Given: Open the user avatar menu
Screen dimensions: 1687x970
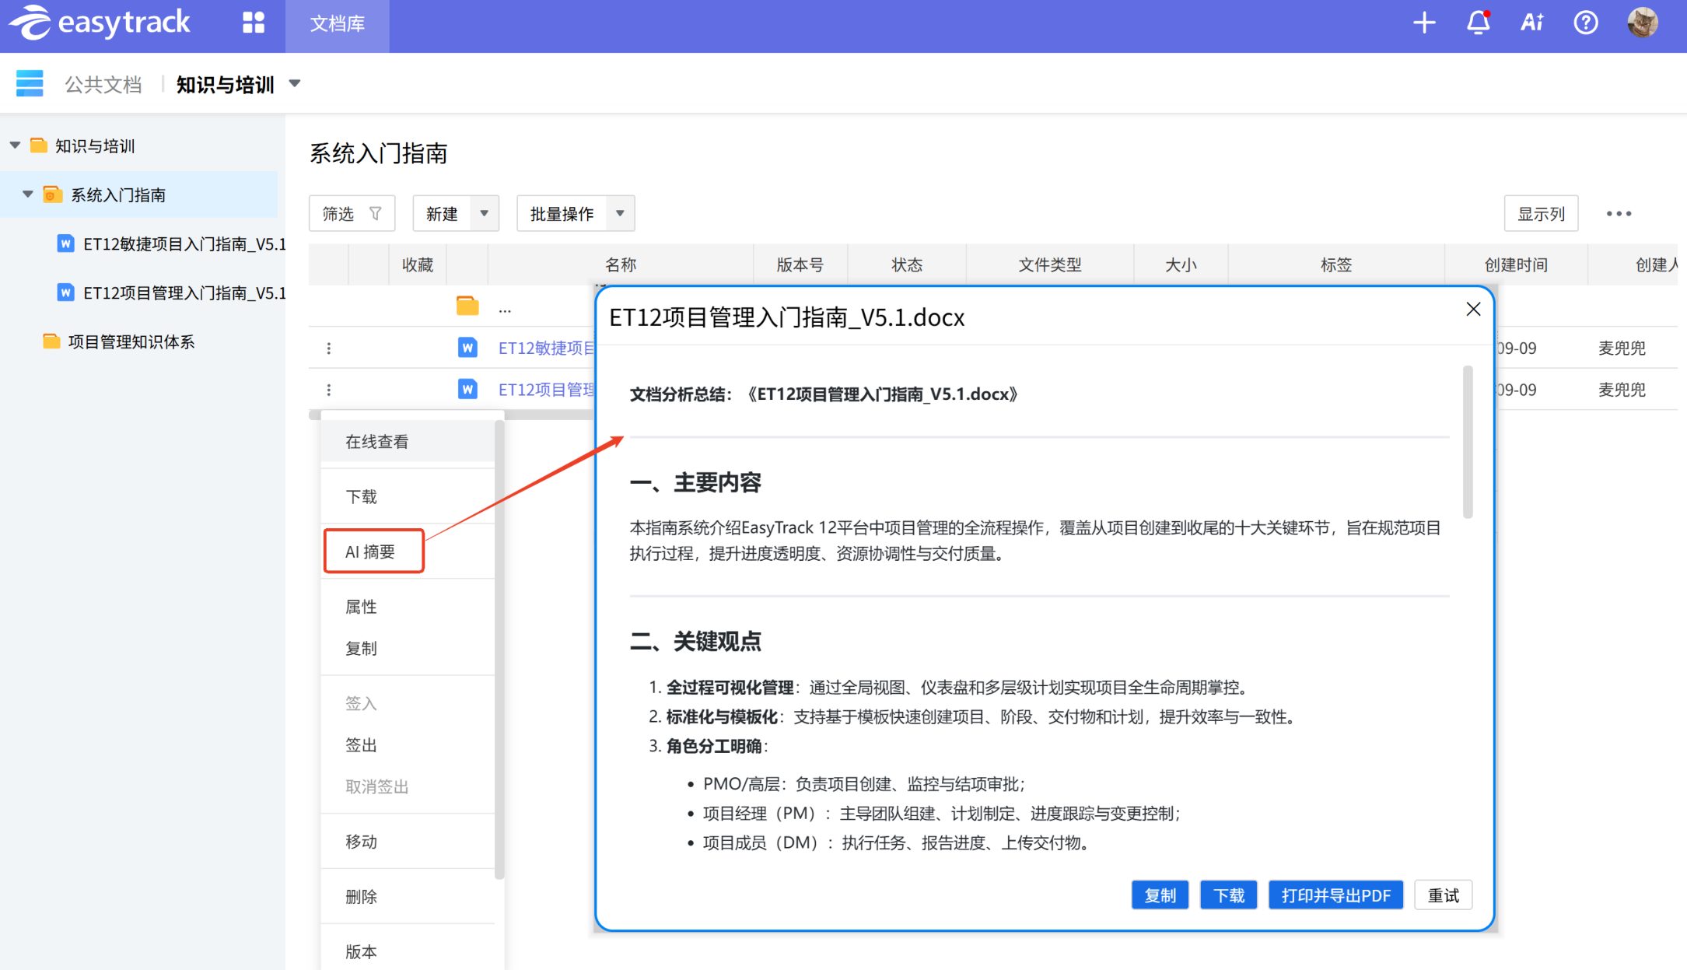Looking at the screenshot, I should tap(1642, 23).
